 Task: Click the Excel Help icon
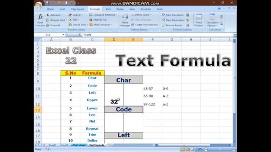pyautogui.click(x=219, y=8)
